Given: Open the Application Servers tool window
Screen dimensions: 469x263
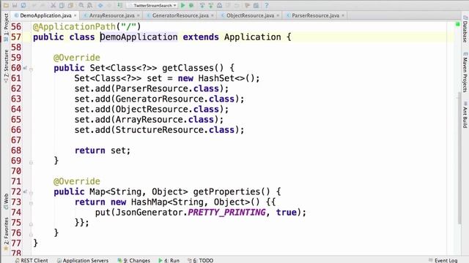Looking at the screenshot, I should (x=83, y=260).
